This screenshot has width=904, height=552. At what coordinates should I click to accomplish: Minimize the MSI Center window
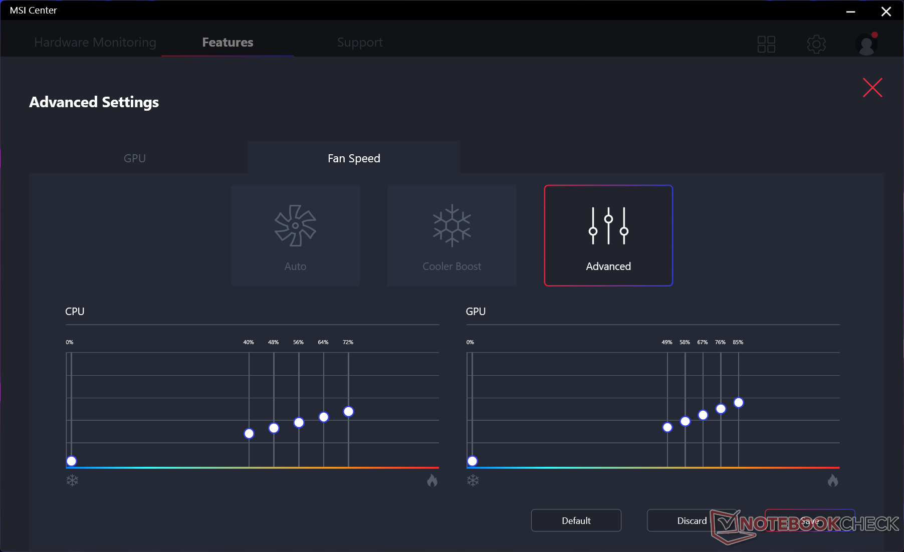click(850, 11)
